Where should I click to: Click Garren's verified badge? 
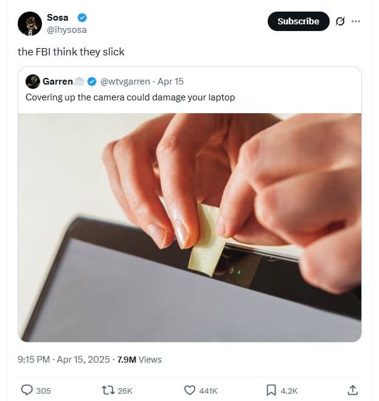coord(92,82)
